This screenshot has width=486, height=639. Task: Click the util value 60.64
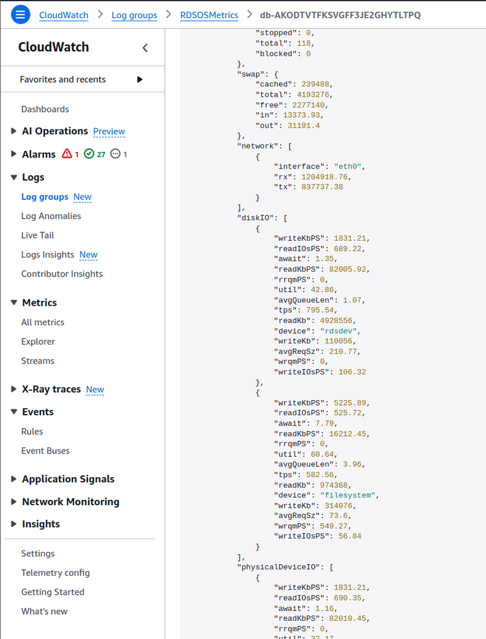(323, 454)
